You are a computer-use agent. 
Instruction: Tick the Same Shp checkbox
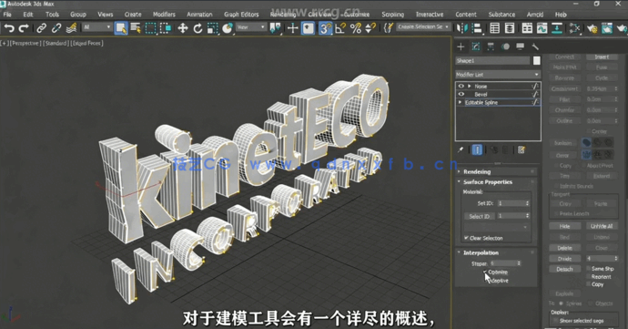coord(588,269)
